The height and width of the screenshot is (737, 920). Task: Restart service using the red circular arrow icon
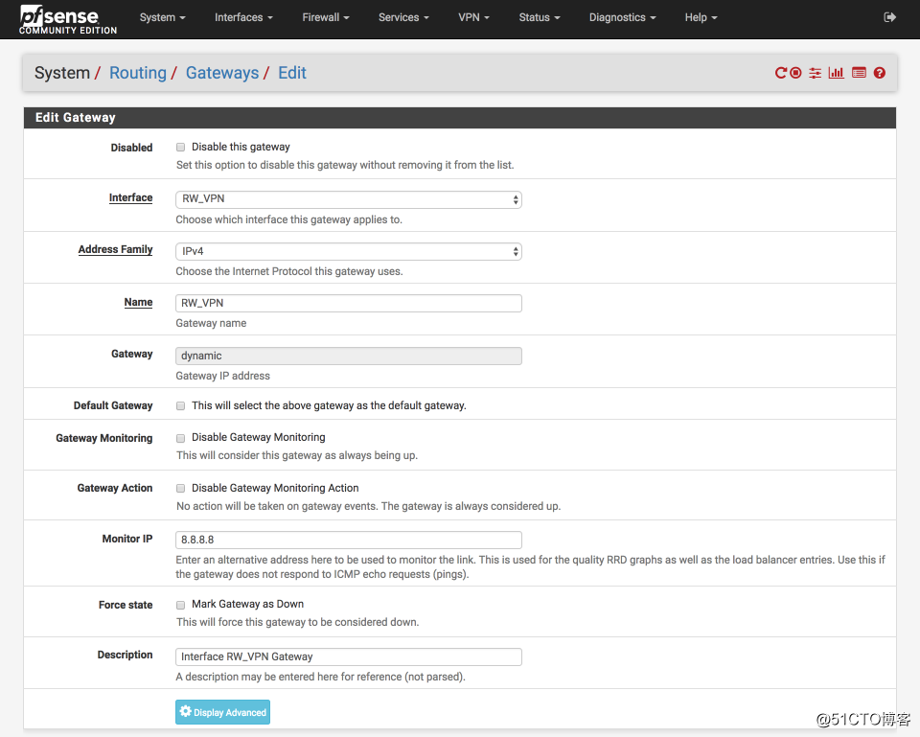coord(780,73)
